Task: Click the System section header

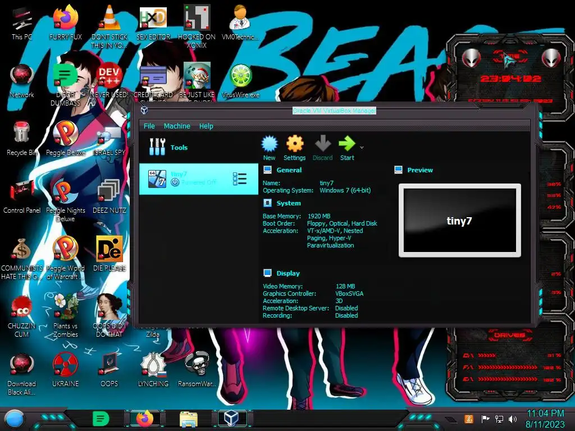Action: click(289, 203)
